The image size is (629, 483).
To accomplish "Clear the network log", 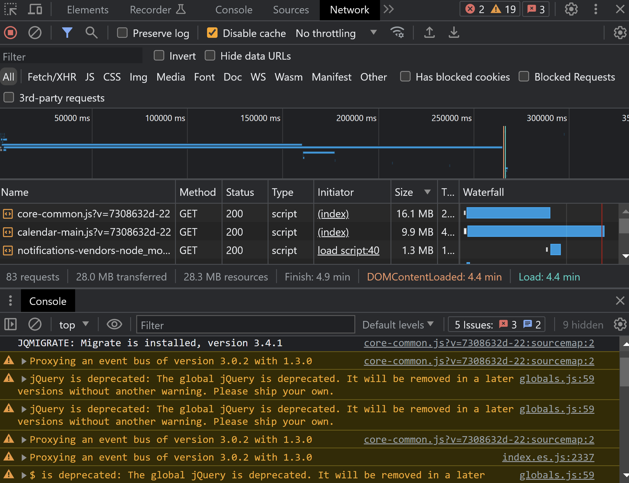I will [x=35, y=33].
